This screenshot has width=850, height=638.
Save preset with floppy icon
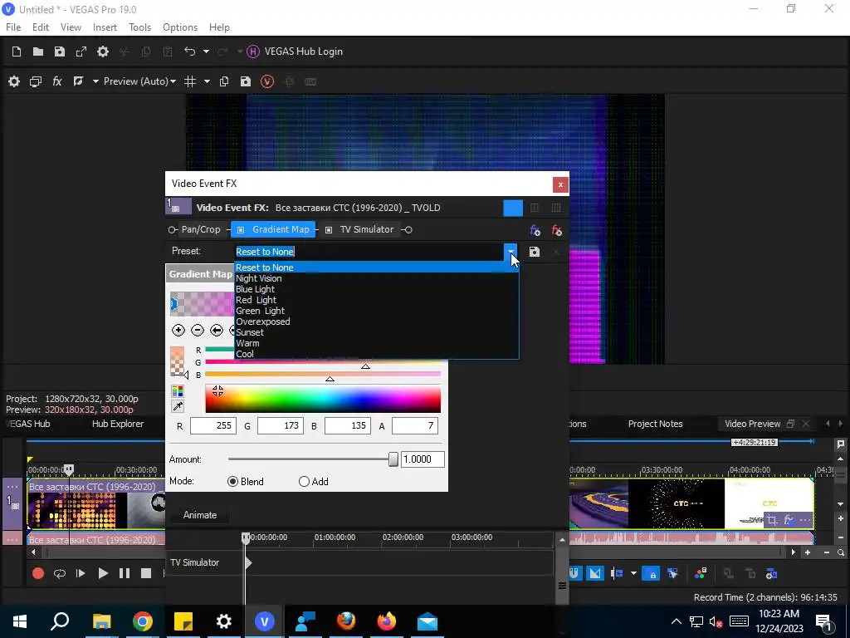534,252
